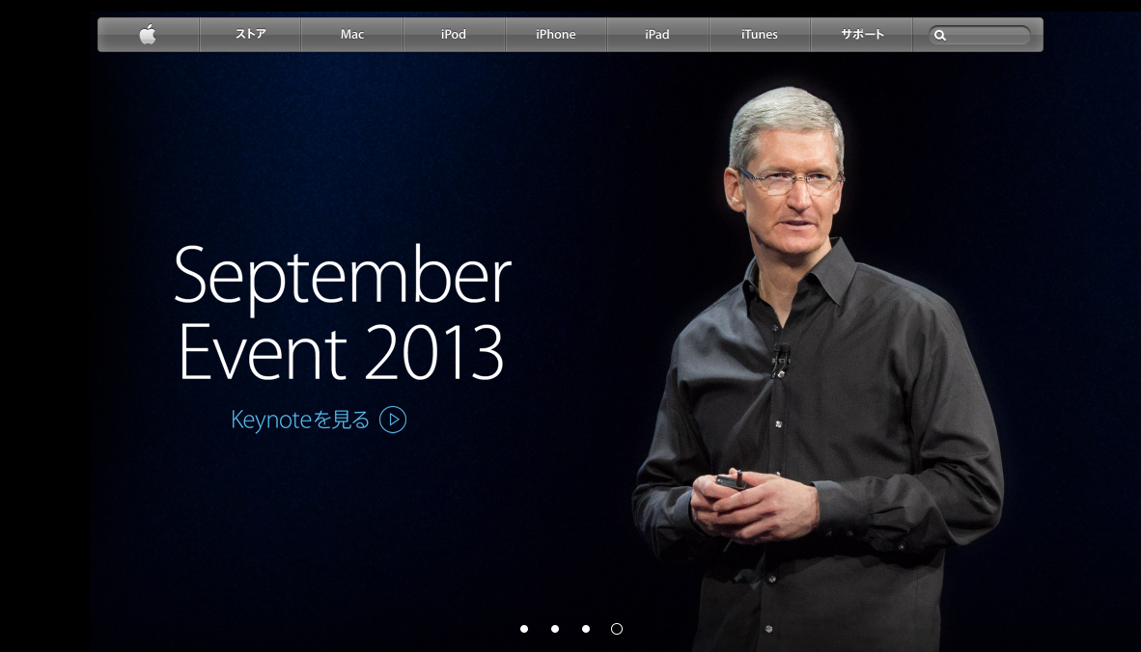Open the ストア navigation item
This screenshot has height=652, width=1141.
coord(250,35)
